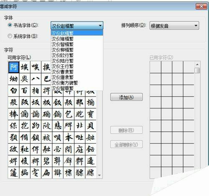Select the 彼 character cell

14,149
